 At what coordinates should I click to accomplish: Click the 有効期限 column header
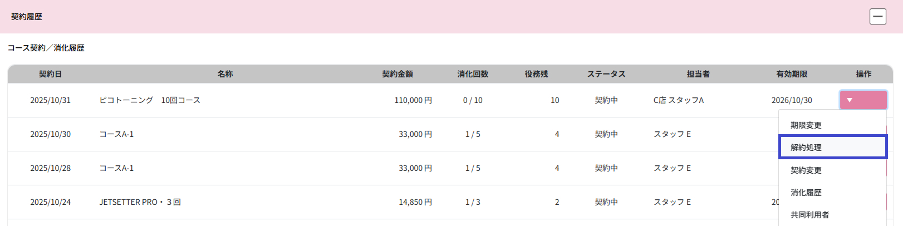[x=792, y=74]
